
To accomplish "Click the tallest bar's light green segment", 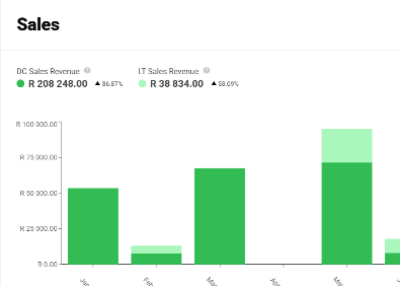I will (347, 145).
